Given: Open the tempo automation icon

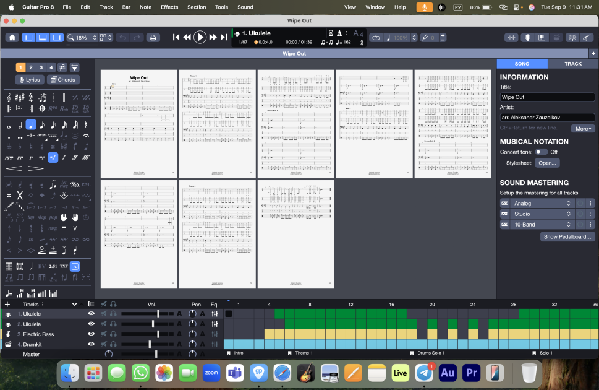Looking at the screenshot, I should pos(9,293).
